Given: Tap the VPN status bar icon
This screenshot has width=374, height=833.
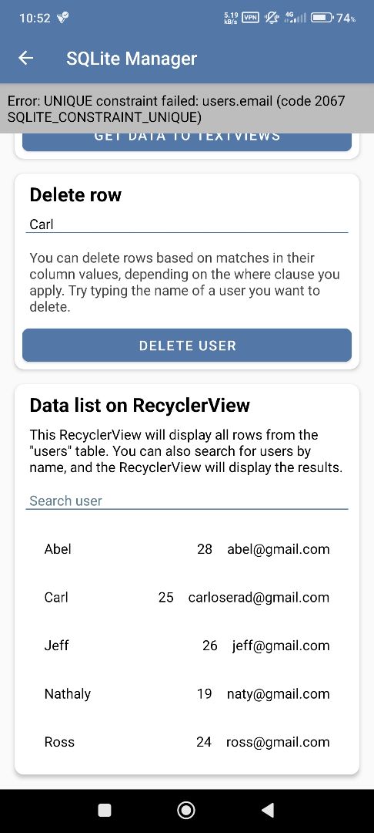Looking at the screenshot, I should click(250, 18).
